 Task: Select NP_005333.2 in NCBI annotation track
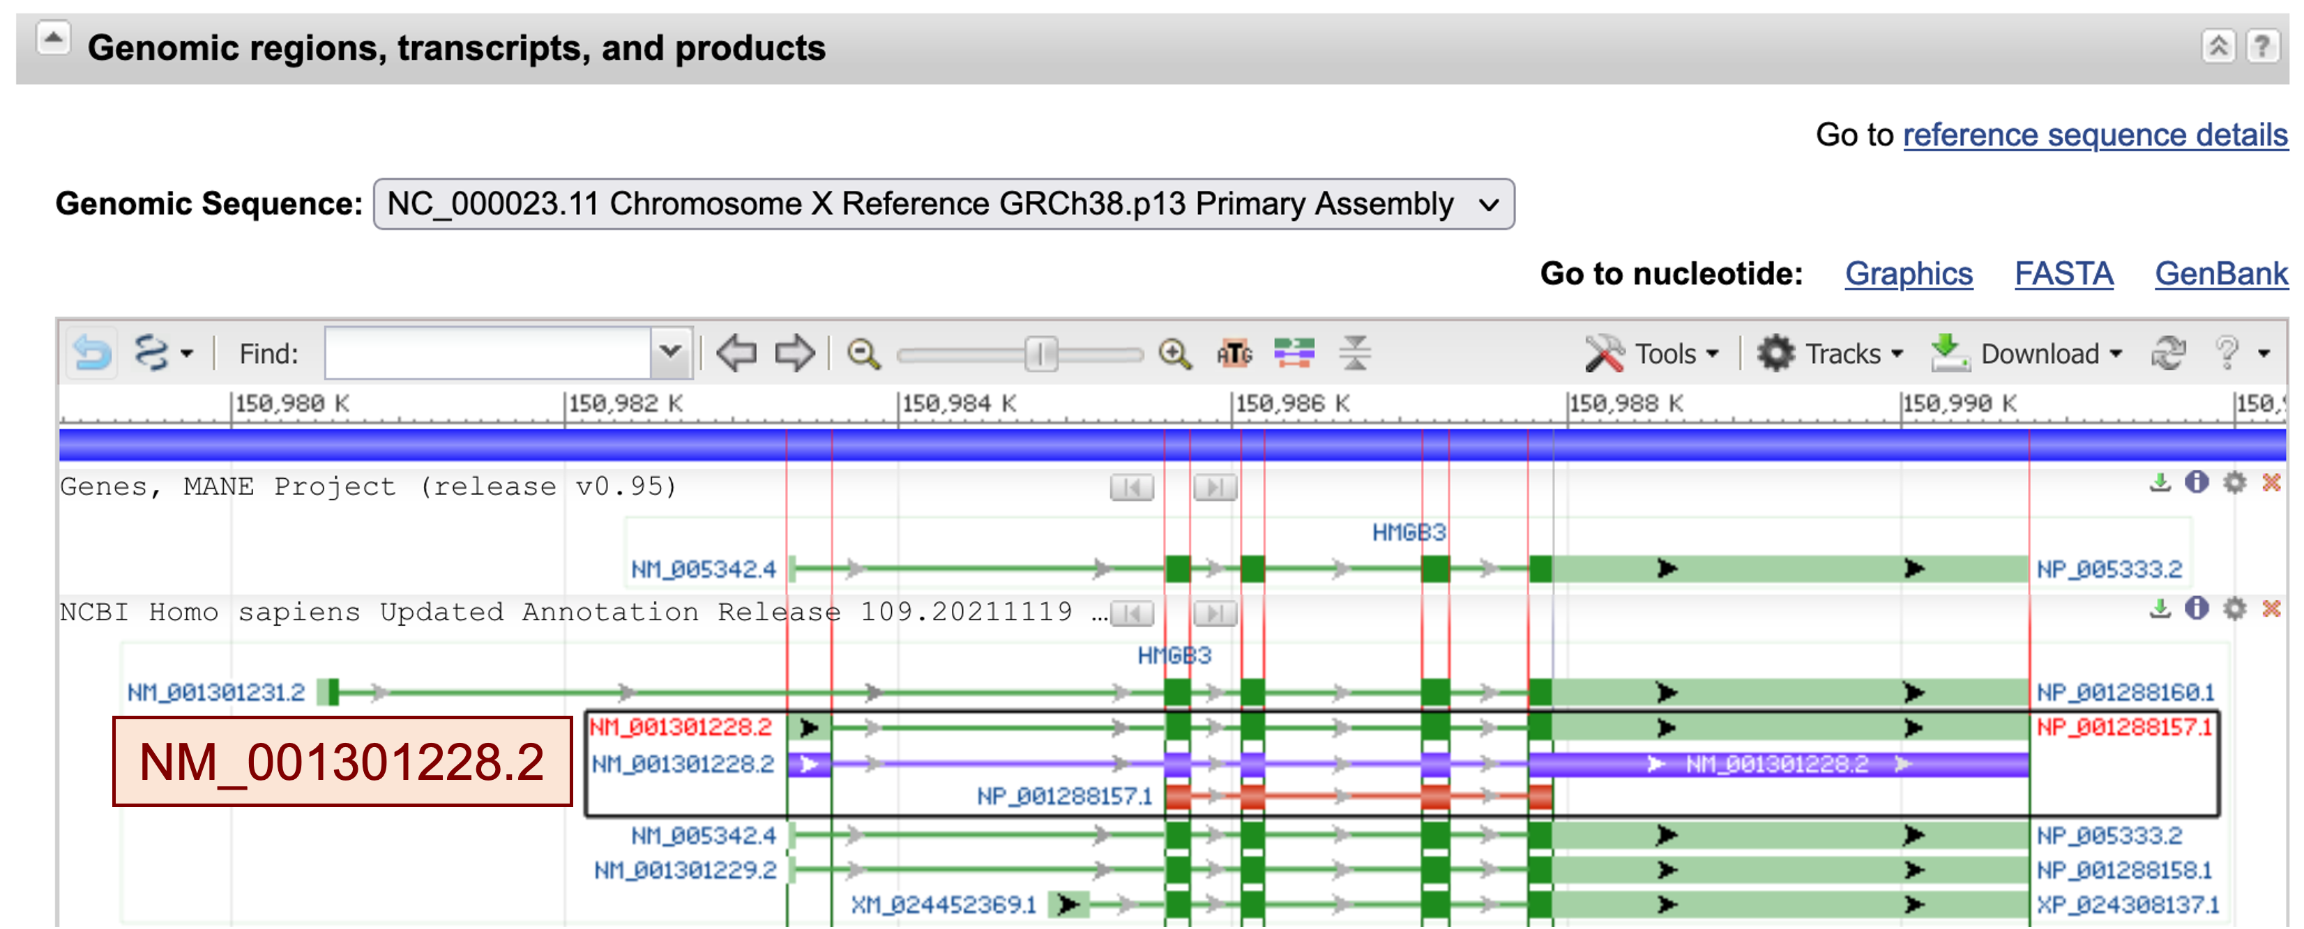[x=2109, y=836]
